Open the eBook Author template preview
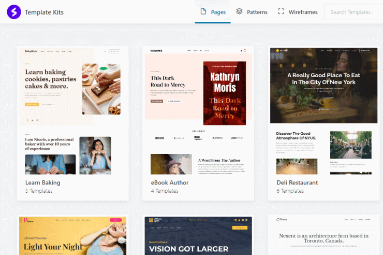This screenshot has width=383, height=255. pos(198,111)
